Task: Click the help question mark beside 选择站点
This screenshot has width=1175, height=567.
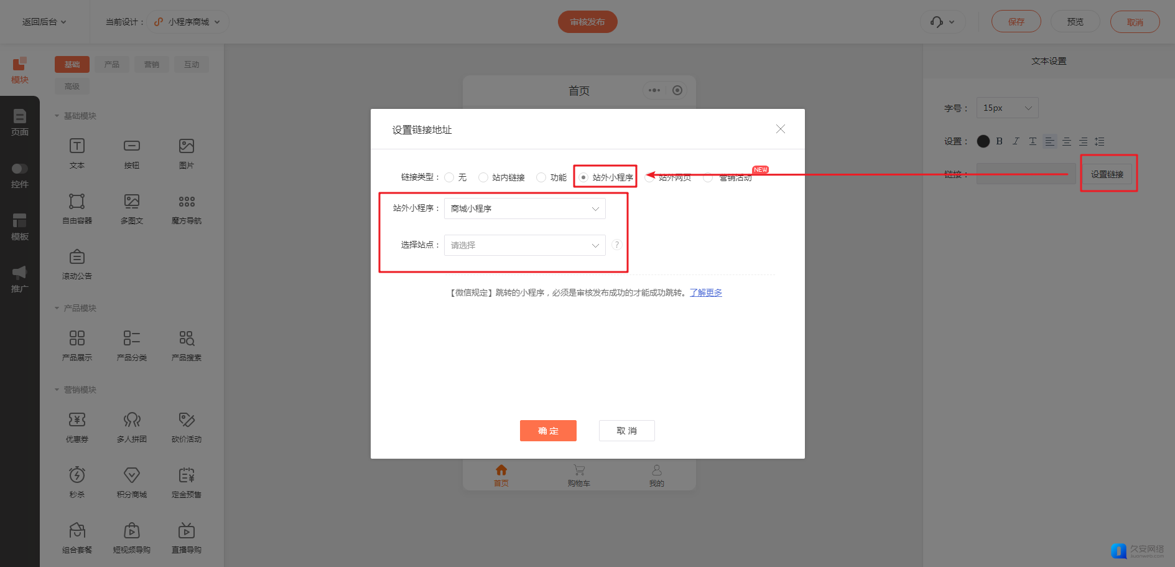Action: point(616,245)
